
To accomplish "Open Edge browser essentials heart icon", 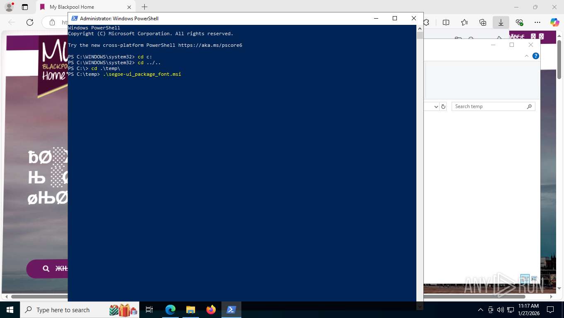I will (x=519, y=22).
